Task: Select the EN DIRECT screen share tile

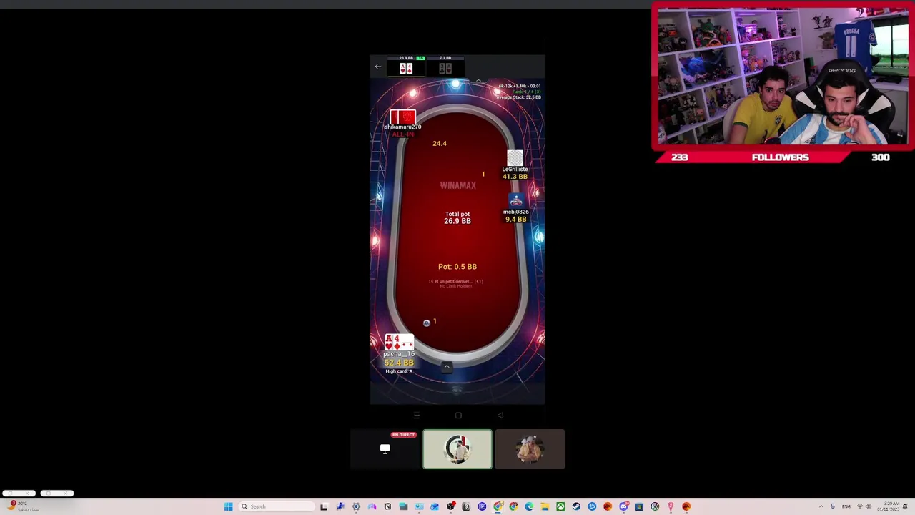Action: (x=385, y=449)
